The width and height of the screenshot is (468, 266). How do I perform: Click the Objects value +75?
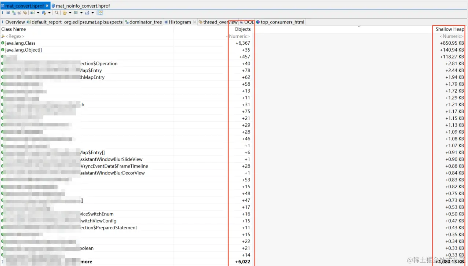click(246, 111)
